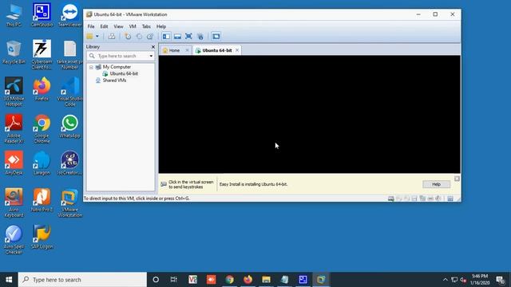The height and width of the screenshot is (287, 511).
Task: Close the Ubuntu 64-bit tab
Action: click(237, 50)
